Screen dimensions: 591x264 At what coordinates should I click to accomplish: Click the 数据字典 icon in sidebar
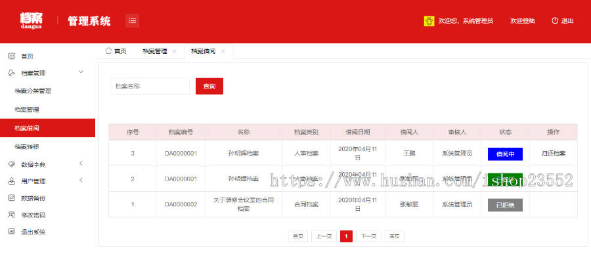pyautogui.click(x=11, y=164)
